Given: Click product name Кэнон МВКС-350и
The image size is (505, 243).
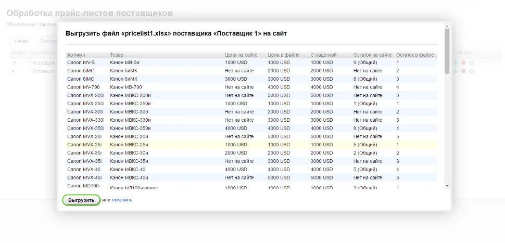Looking at the screenshot, I should point(131,128).
